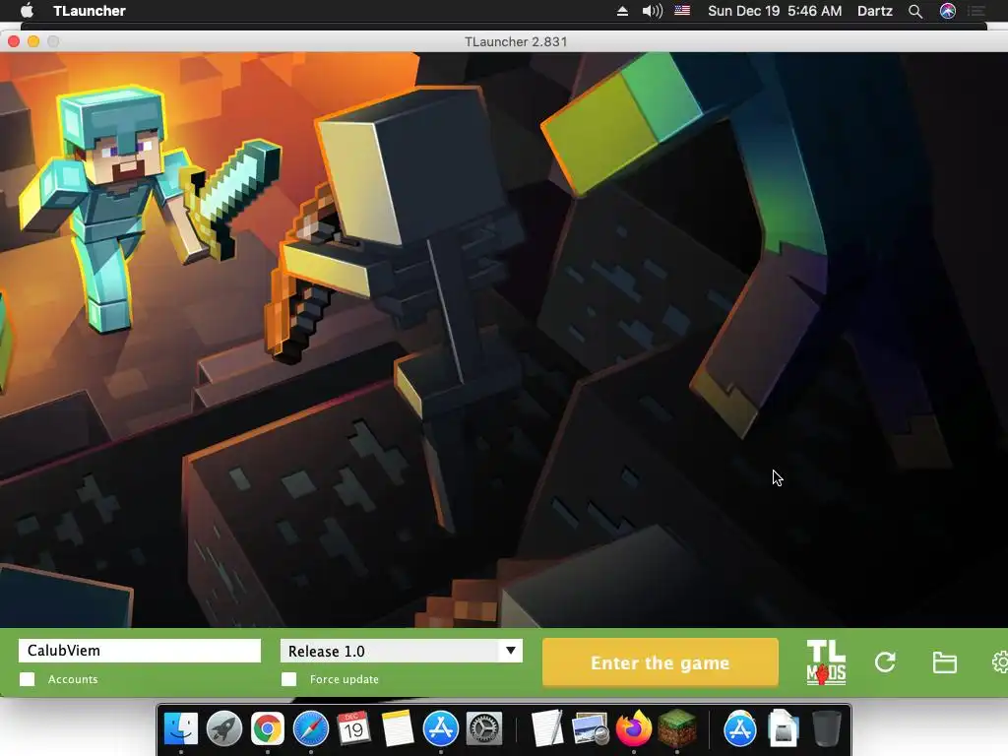1008x756 pixels.
Task: Click the Force update label
Action: click(x=344, y=679)
